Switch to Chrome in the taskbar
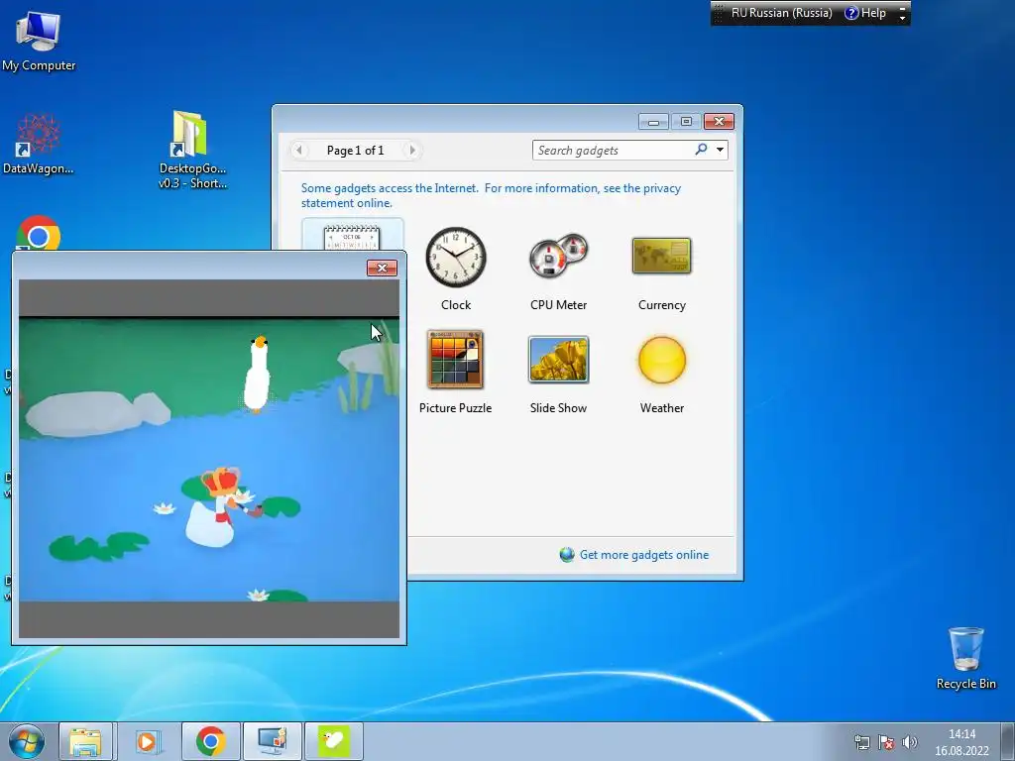1015x761 pixels. [210, 741]
